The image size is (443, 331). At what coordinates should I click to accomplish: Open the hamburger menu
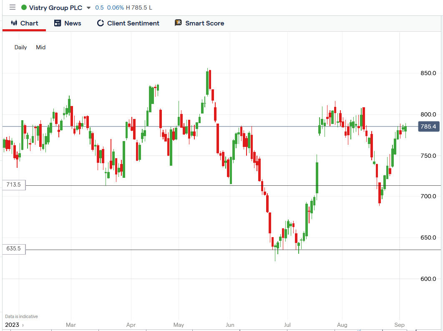pyautogui.click(x=13, y=8)
